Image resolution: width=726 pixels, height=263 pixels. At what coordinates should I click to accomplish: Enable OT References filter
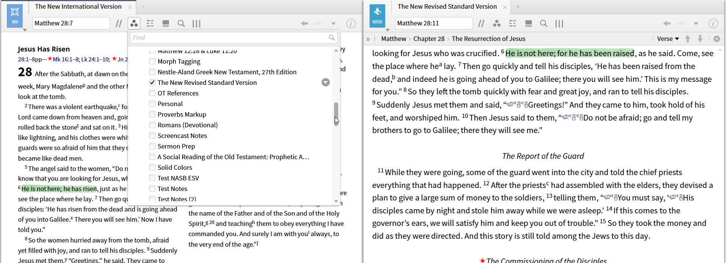click(x=152, y=93)
